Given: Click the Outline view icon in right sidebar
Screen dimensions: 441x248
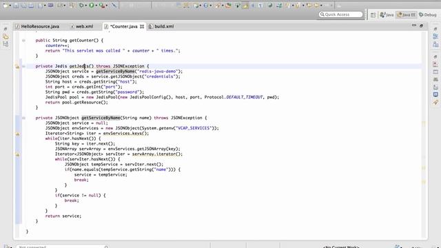Looking at the screenshot, I should [x=435, y=36].
